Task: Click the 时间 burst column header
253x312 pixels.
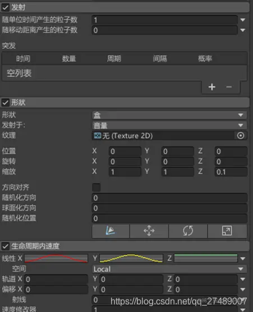Action: click(x=23, y=59)
